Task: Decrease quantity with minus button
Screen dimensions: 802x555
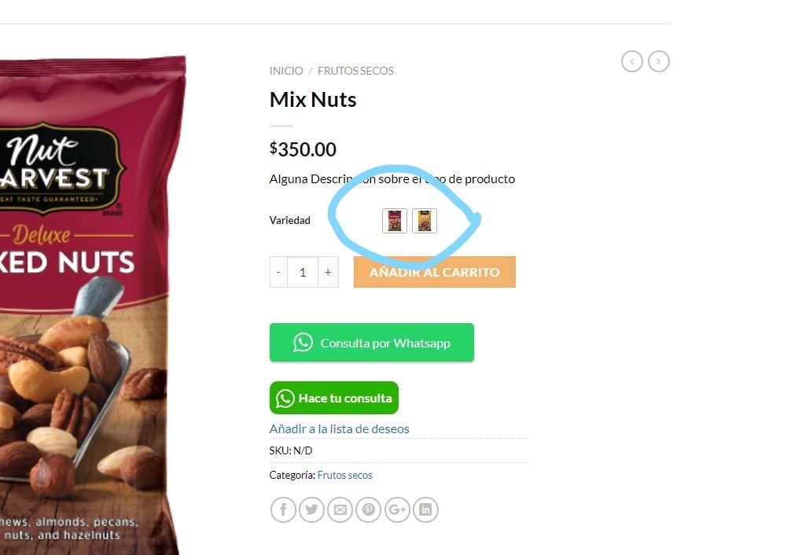Action: click(278, 272)
